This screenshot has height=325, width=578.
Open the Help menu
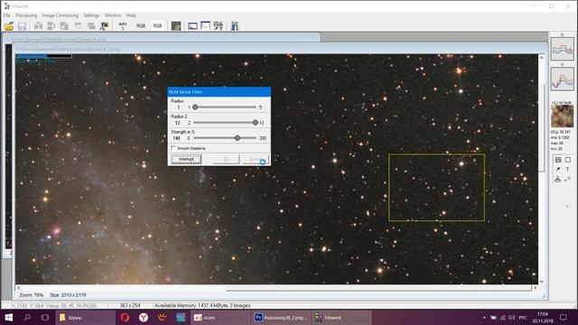131,15
